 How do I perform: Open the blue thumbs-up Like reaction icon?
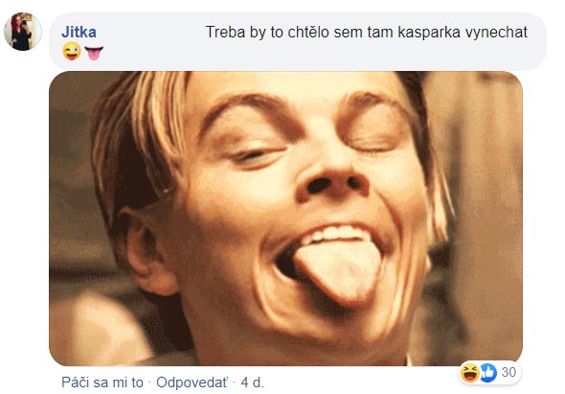[x=487, y=373]
